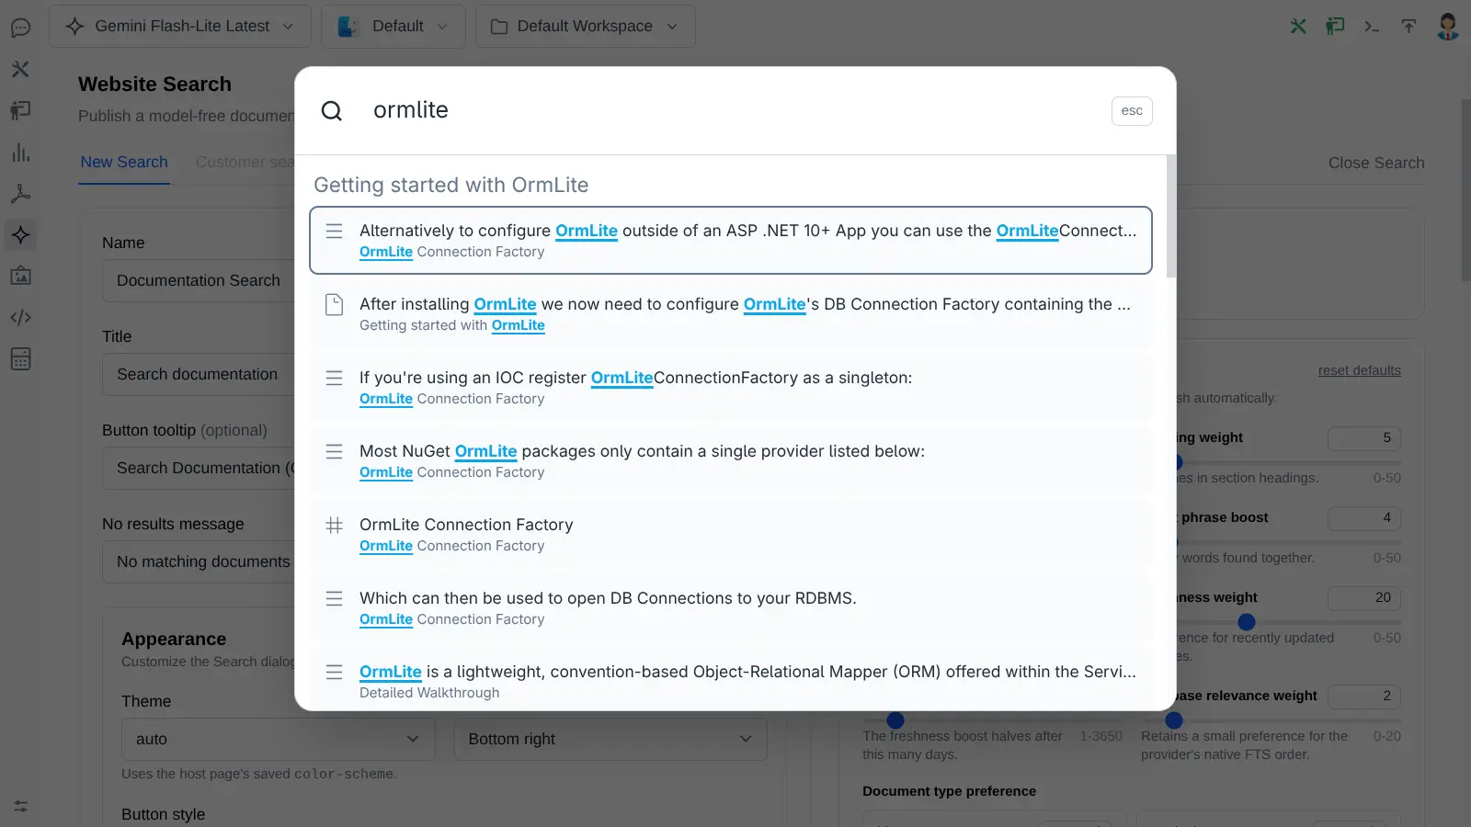This screenshot has height=827, width=1471.
Task: Click the heading weight value box showing 5
Action: click(1364, 438)
